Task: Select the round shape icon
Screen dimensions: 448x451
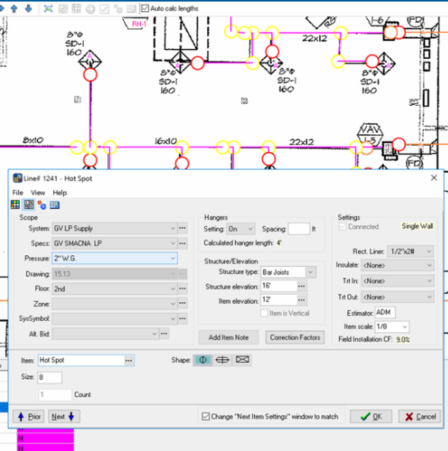Action: click(x=203, y=360)
